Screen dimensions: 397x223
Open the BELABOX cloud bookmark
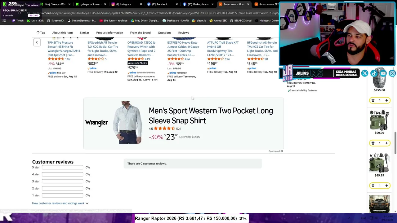tap(241, 21)
